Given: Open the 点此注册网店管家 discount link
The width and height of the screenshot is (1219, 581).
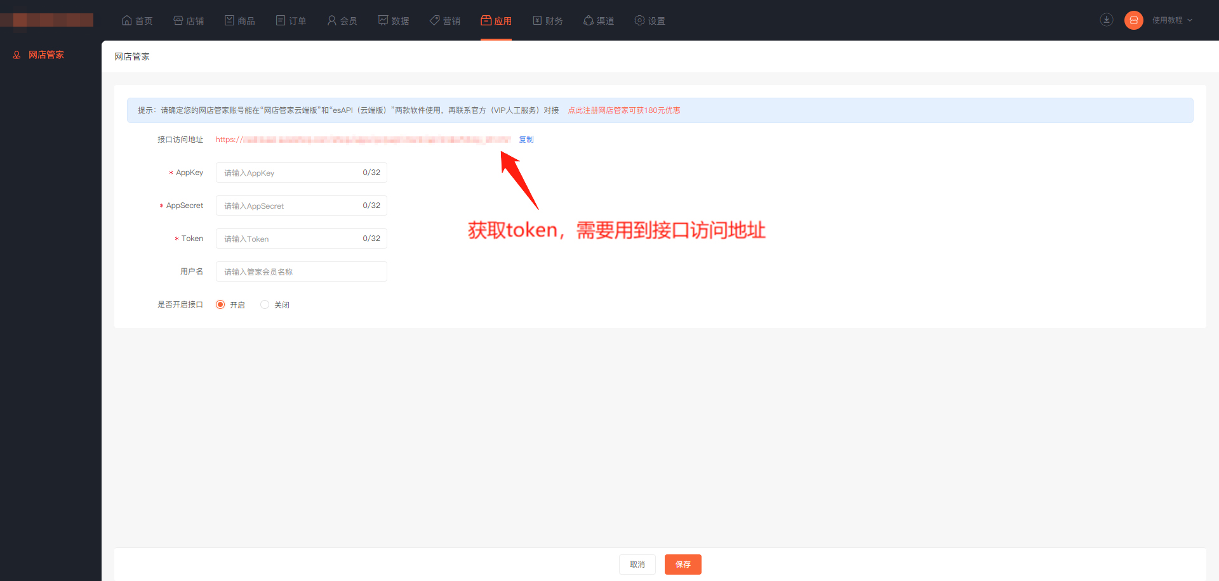Looking at the screenshot, I should point(623,110).
